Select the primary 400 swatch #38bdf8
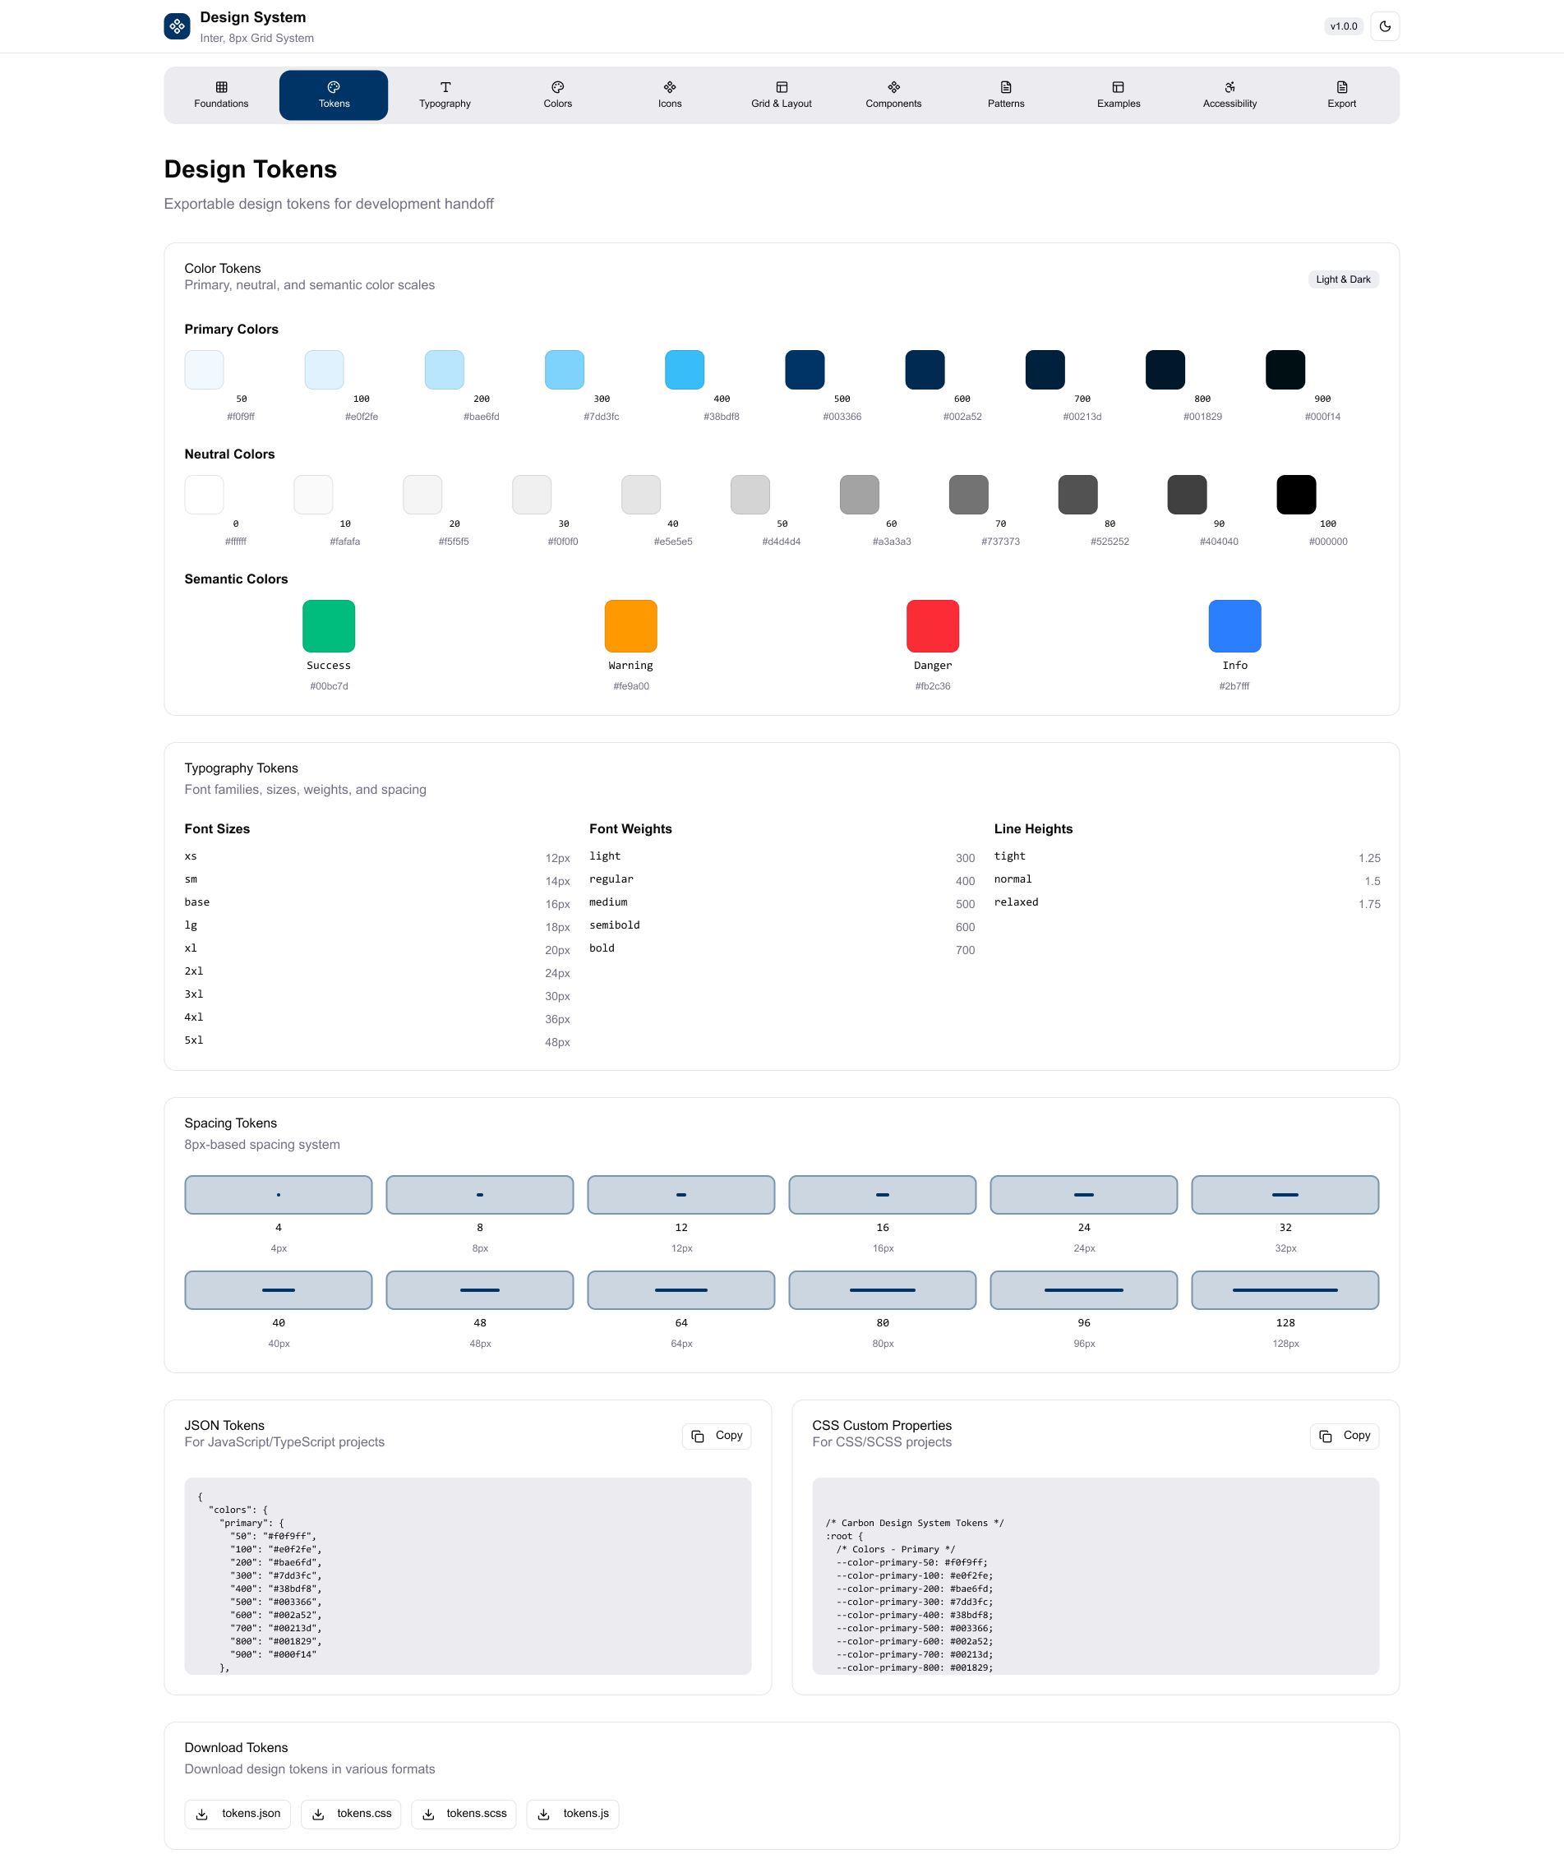1564x1863 pixels. pyautogui.click(x=685, y=370)
